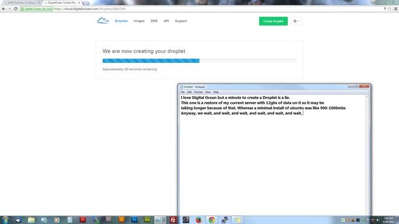Screen dimensions: 399x224
Task: Open the network computers taskbar icon
Action: click(224, 220)
